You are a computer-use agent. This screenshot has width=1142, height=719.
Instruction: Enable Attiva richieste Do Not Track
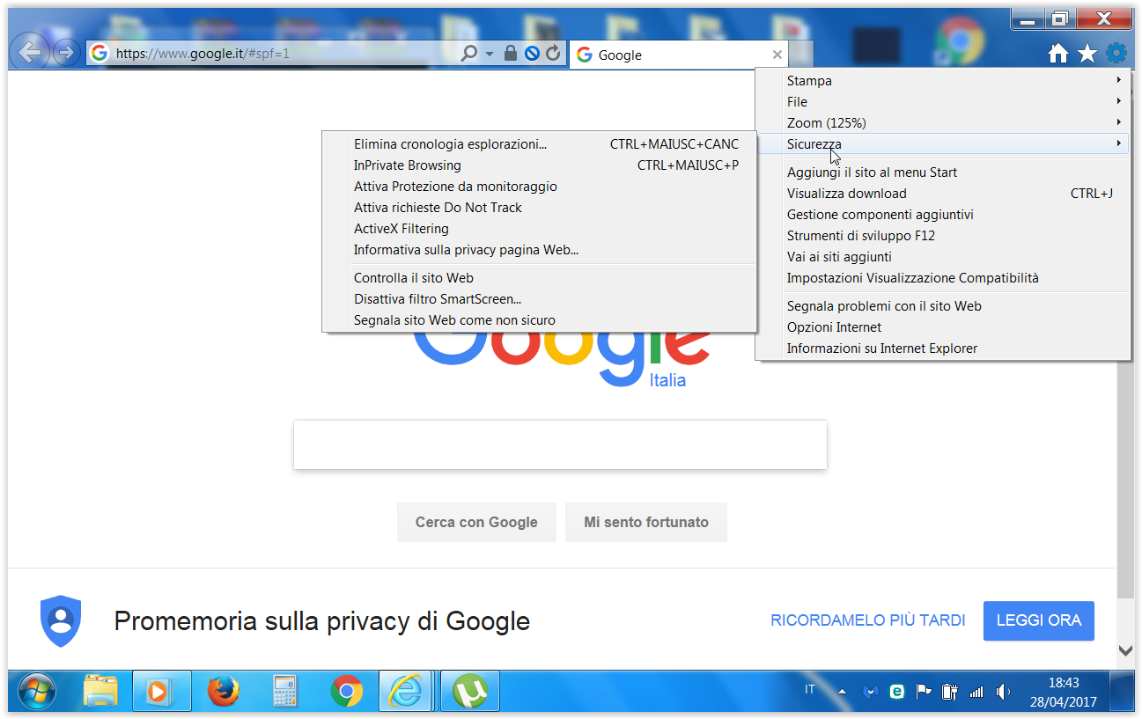click(540, 207)
